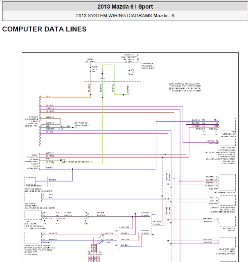Select the 'MAIN FUSE BLOCK' label
248x262 pixels.
pyautogui.click(x=33, y=189)
